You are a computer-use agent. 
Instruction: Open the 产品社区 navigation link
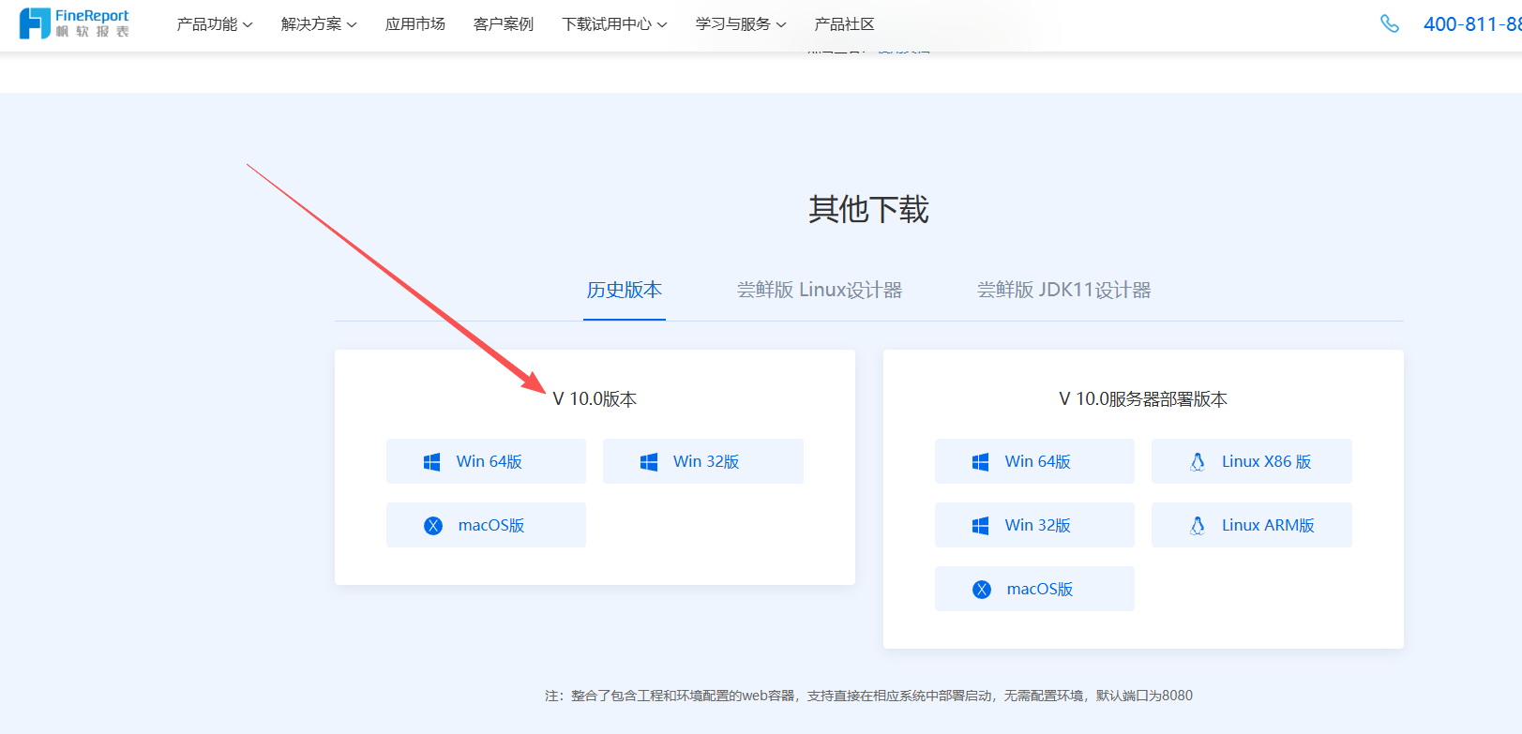(844, 24)
